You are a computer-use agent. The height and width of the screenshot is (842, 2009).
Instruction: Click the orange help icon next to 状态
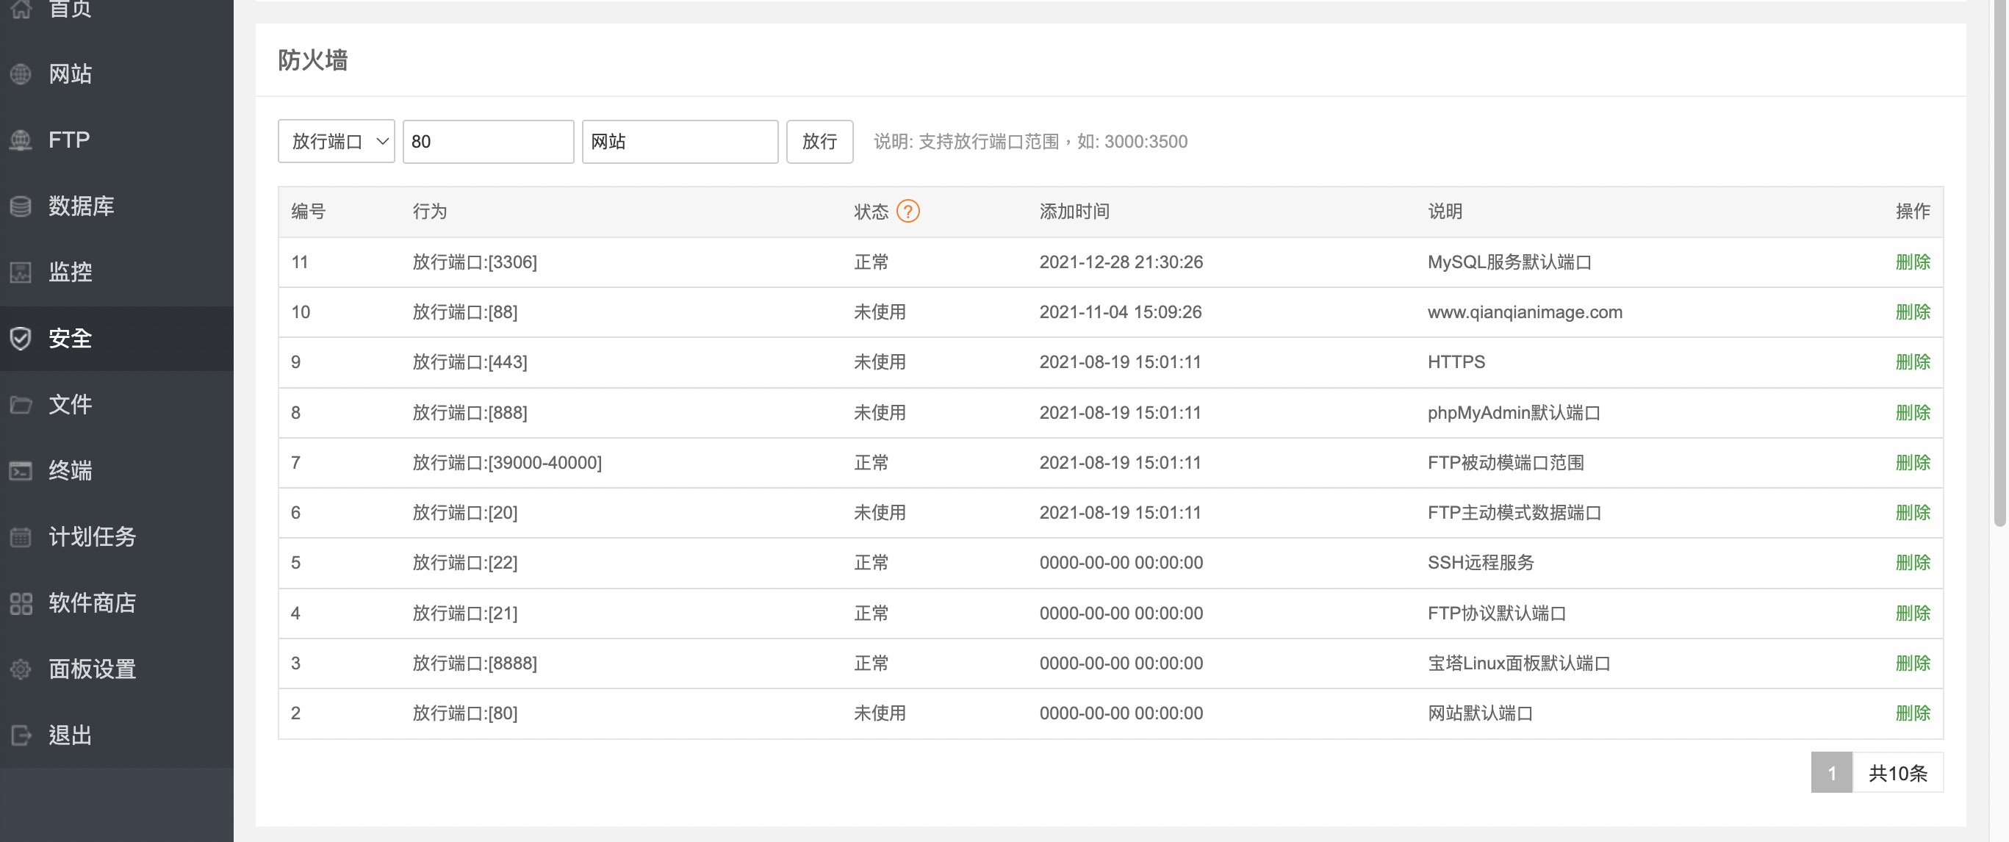click(908, 212)
